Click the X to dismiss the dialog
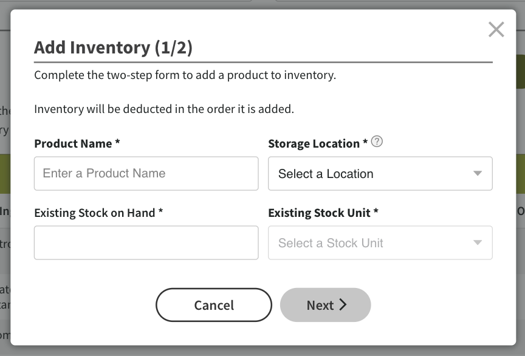The width and height of the screenshot is (525, 356). click(496, 29)
